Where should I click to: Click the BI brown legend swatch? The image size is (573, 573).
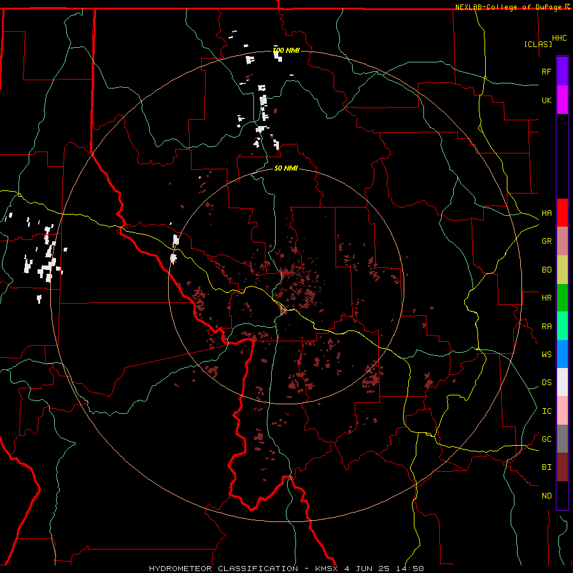[562, 467]
